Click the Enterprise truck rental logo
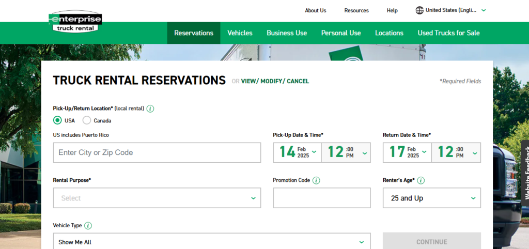Screen dimensions: 529x249 pyautogui.click(x=75, y=22)
